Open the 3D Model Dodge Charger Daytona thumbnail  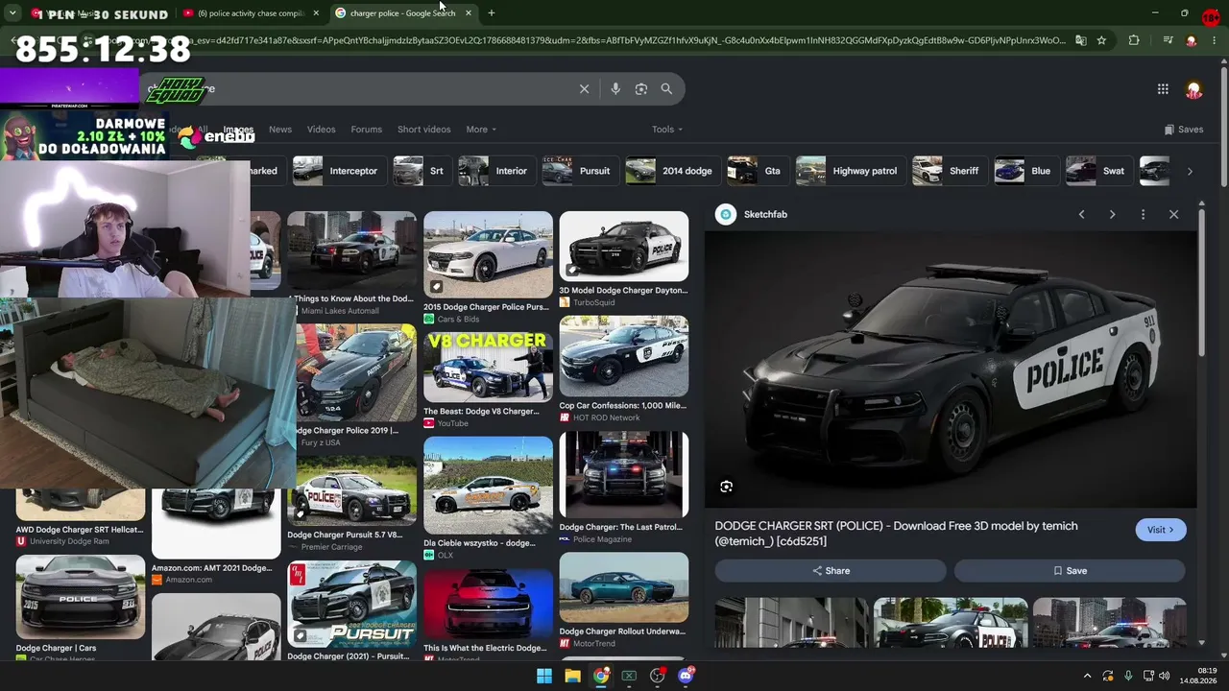tap(624, 247)
